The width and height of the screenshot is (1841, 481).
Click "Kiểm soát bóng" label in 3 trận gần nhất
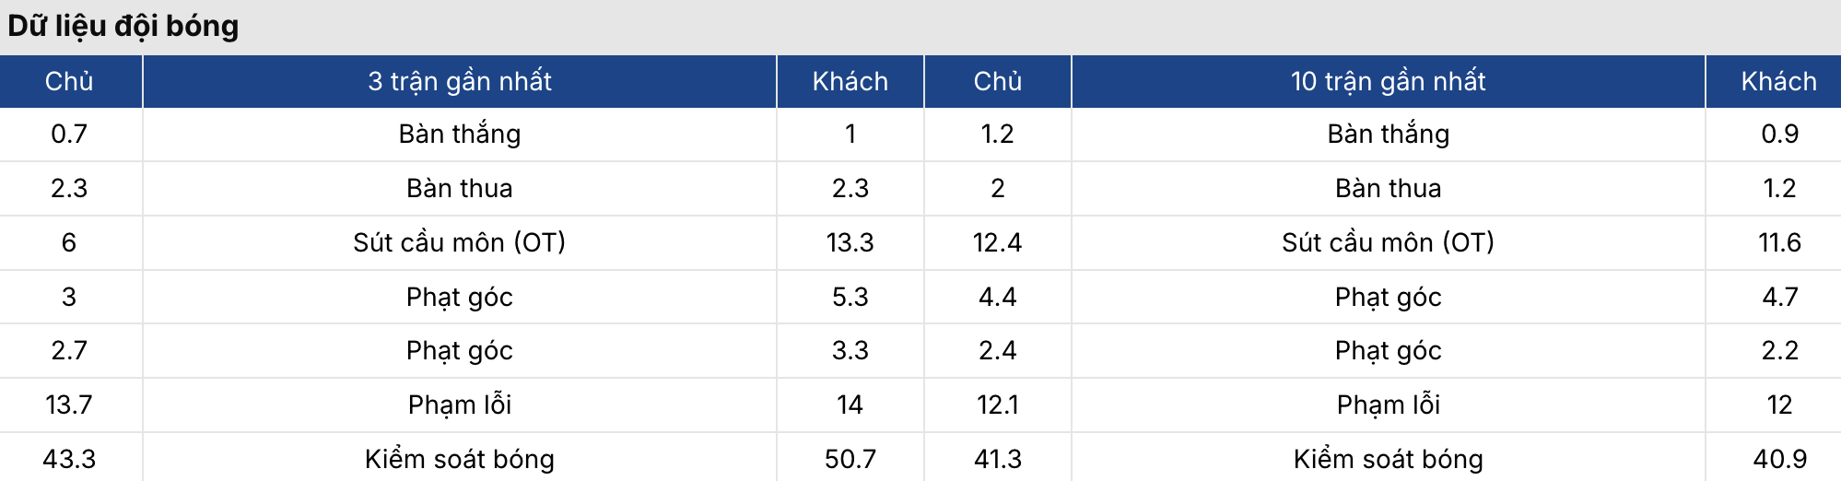459,459
